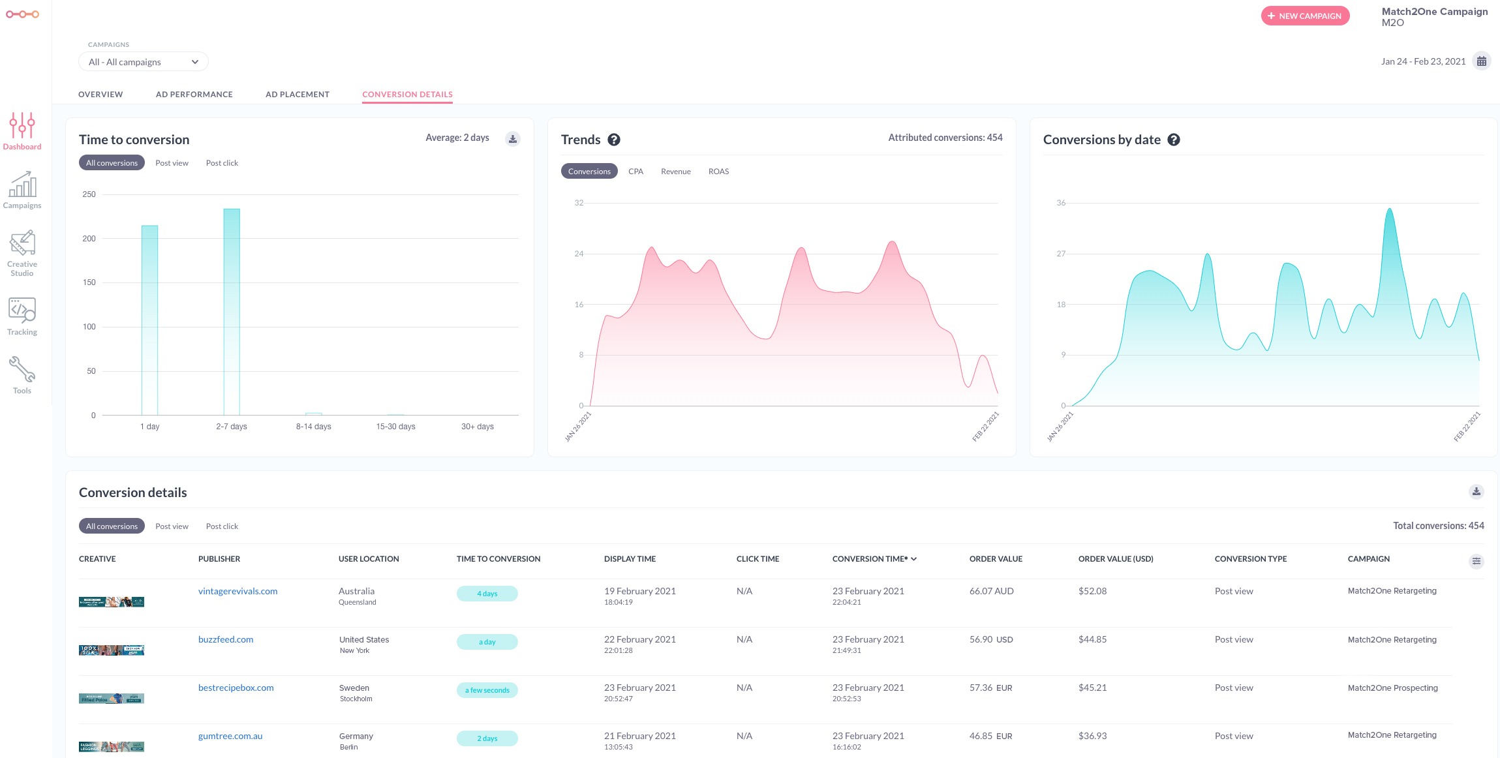Select Post click in Conversion details
1500x758 pixels.
pos(222,526)
